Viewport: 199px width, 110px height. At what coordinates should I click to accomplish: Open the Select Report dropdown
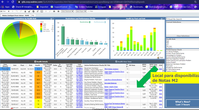(81, 11)
